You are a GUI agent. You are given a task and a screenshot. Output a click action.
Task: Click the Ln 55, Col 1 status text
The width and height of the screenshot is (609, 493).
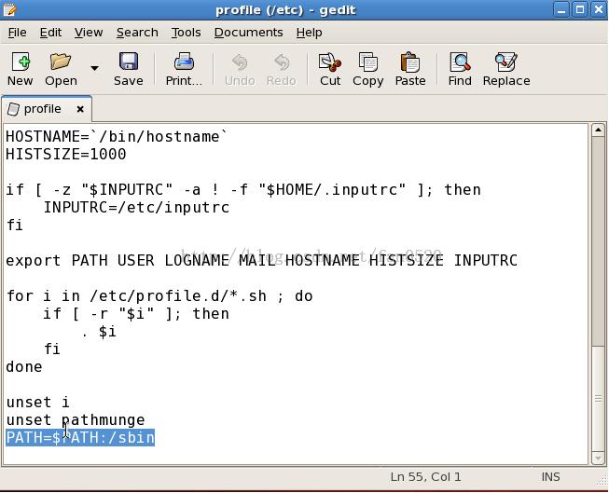(425, 477)
